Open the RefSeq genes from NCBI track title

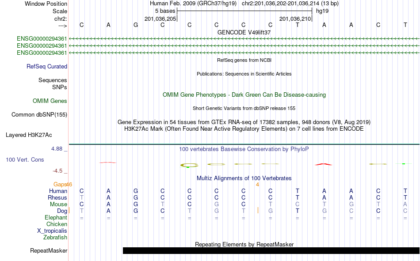click(244, 60)
